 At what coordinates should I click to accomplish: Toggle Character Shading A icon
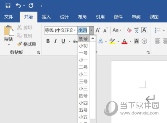(137, 41)
